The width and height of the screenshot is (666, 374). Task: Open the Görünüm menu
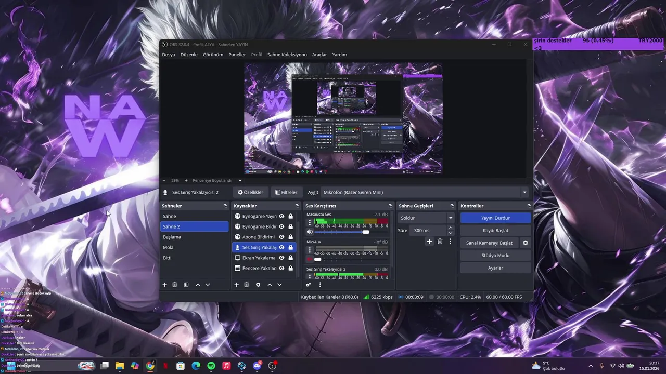pos(213,55)
